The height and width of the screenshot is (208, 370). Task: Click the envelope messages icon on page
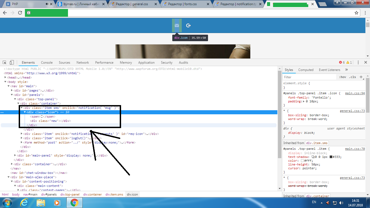click(x=177, y=25)
